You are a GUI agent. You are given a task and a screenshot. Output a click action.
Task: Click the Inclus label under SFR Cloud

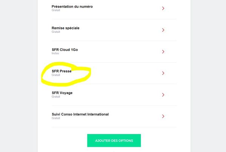[x=55, y=53]
